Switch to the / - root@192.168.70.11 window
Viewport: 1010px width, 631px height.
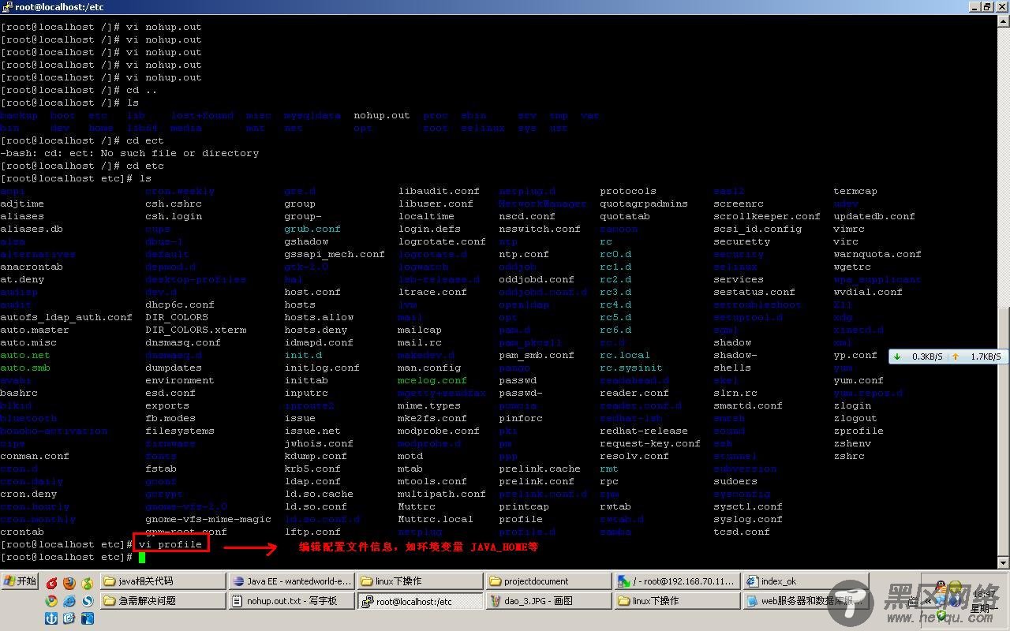click(676, 581)
